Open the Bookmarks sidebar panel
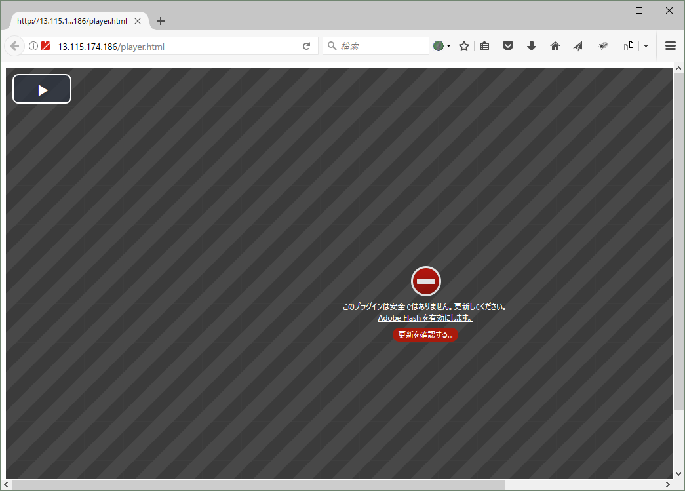The image size is (685, 491). (x=484, y=46)
